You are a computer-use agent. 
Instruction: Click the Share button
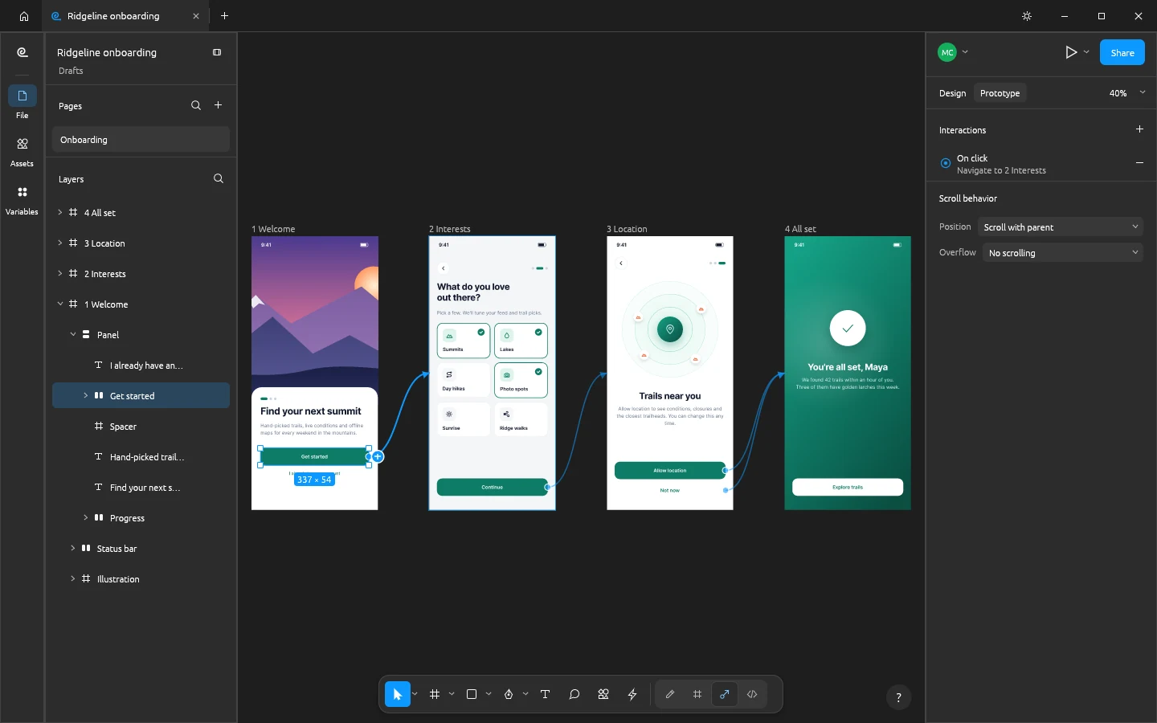(1122, 52)
